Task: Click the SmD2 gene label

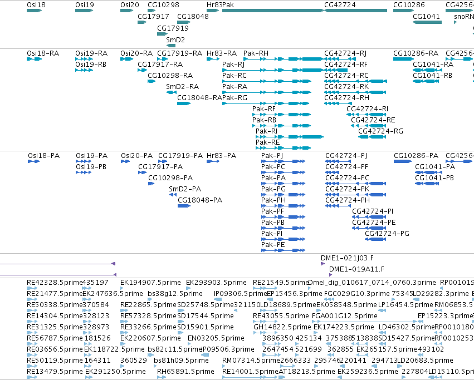Action: (x=175, y=40)
